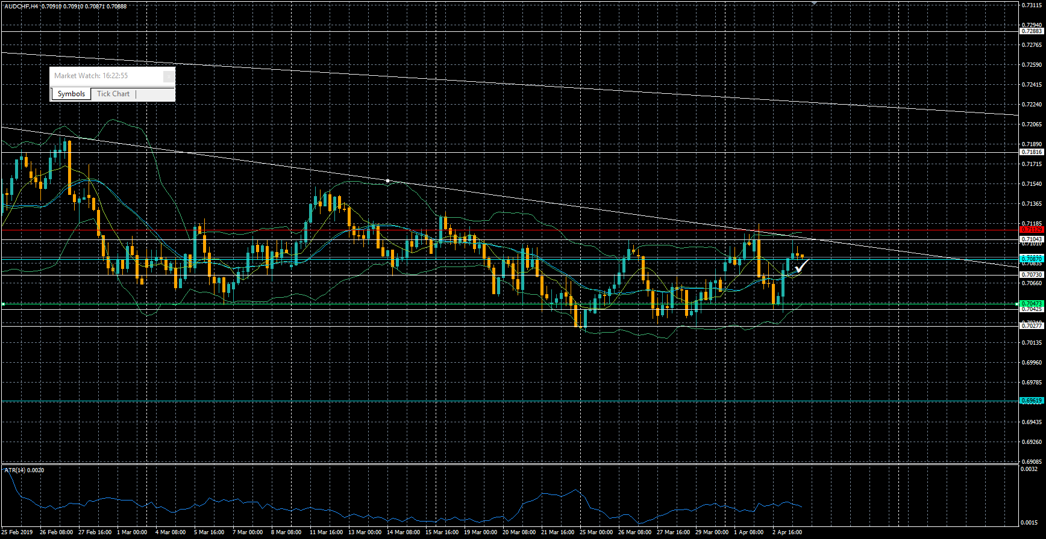Click the 2 Apr 16:00 date label
Viewport: 1046px width, 539px height.
point(787,532)
